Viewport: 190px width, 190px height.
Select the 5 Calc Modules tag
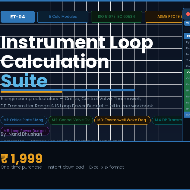tap(63, 17)
